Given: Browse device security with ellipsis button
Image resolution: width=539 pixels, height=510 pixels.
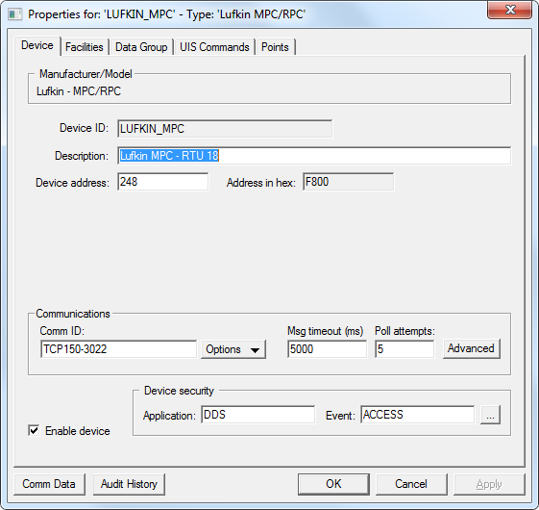Looking at the screenshot, I should [x=490, y=415].
